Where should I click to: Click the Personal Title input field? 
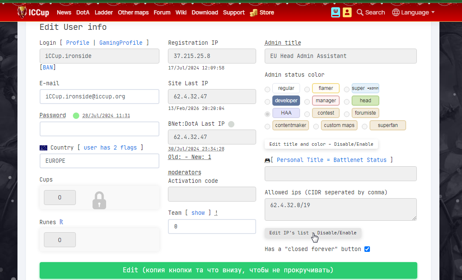(x=341, y=173)
